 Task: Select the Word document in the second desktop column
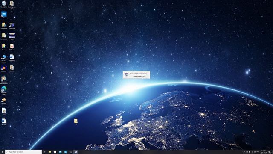click(x=12, y=58)
